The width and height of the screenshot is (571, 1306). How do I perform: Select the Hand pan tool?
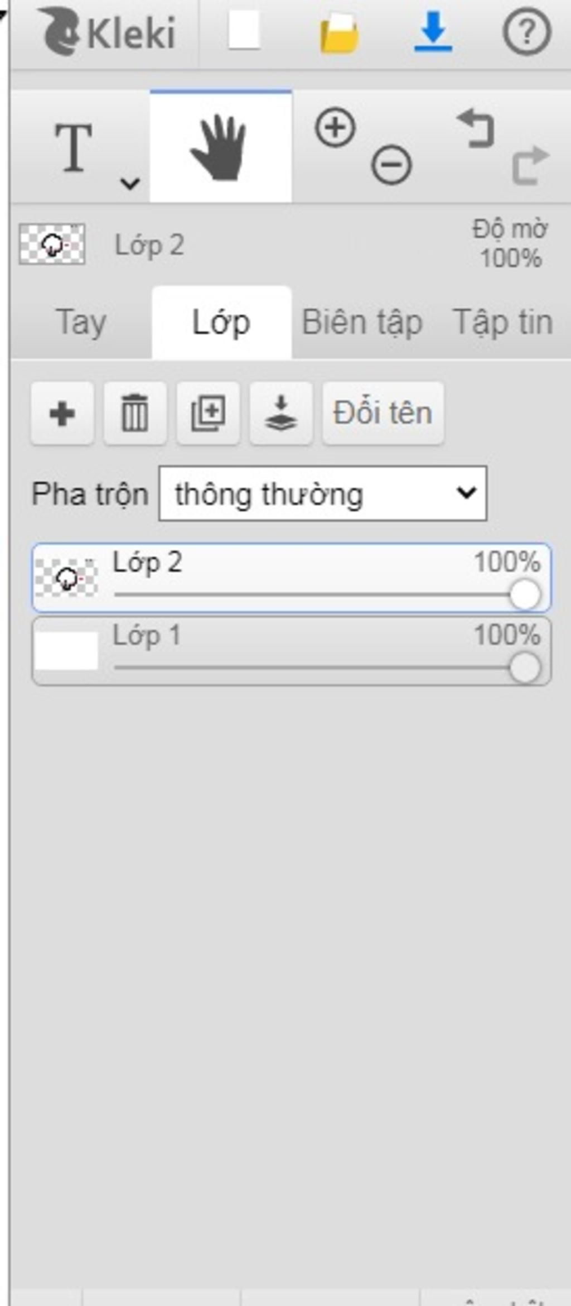(221, 146)
